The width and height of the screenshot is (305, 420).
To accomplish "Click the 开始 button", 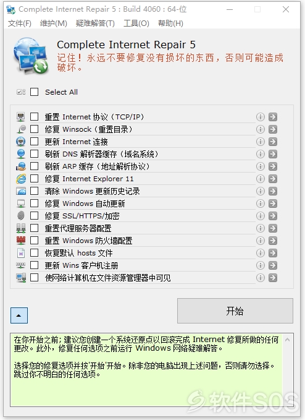I will [x=235, y=311].
